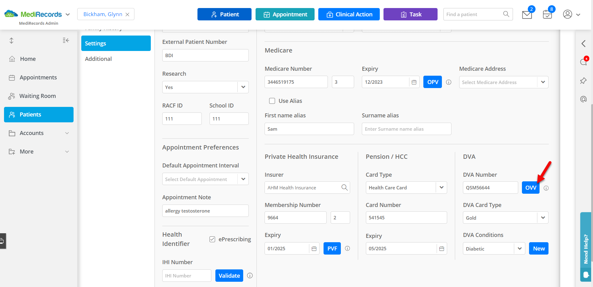
Task: Click the user profile account icon
Action: tap(567, 14)
